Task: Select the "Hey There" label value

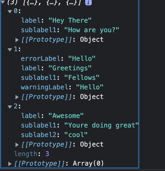Action: 70,20
